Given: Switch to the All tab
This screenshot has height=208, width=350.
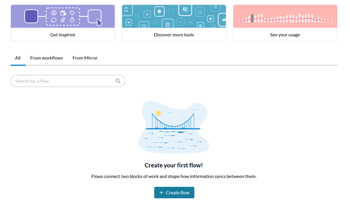Looking at the screenshot, I should [18, 58].
